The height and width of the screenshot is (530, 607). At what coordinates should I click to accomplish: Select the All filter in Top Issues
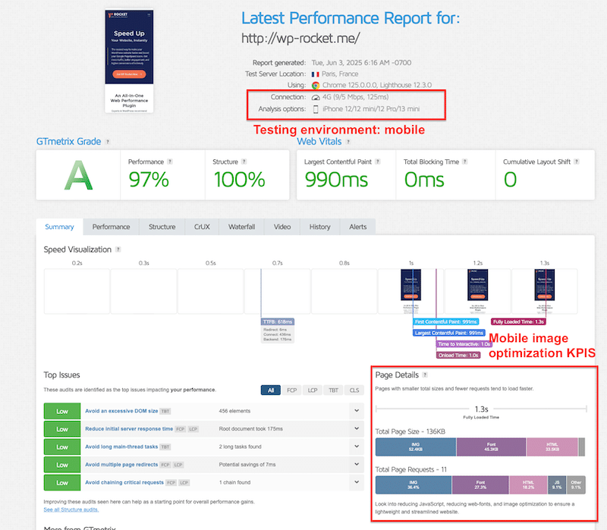click(271, 390)
